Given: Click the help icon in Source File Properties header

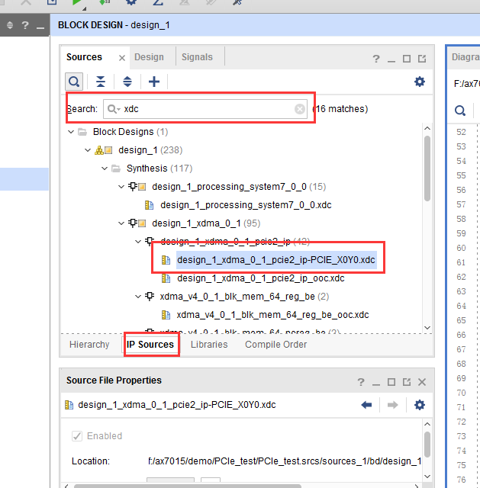Looking at the screenshot, I should (x=361, y=382).
